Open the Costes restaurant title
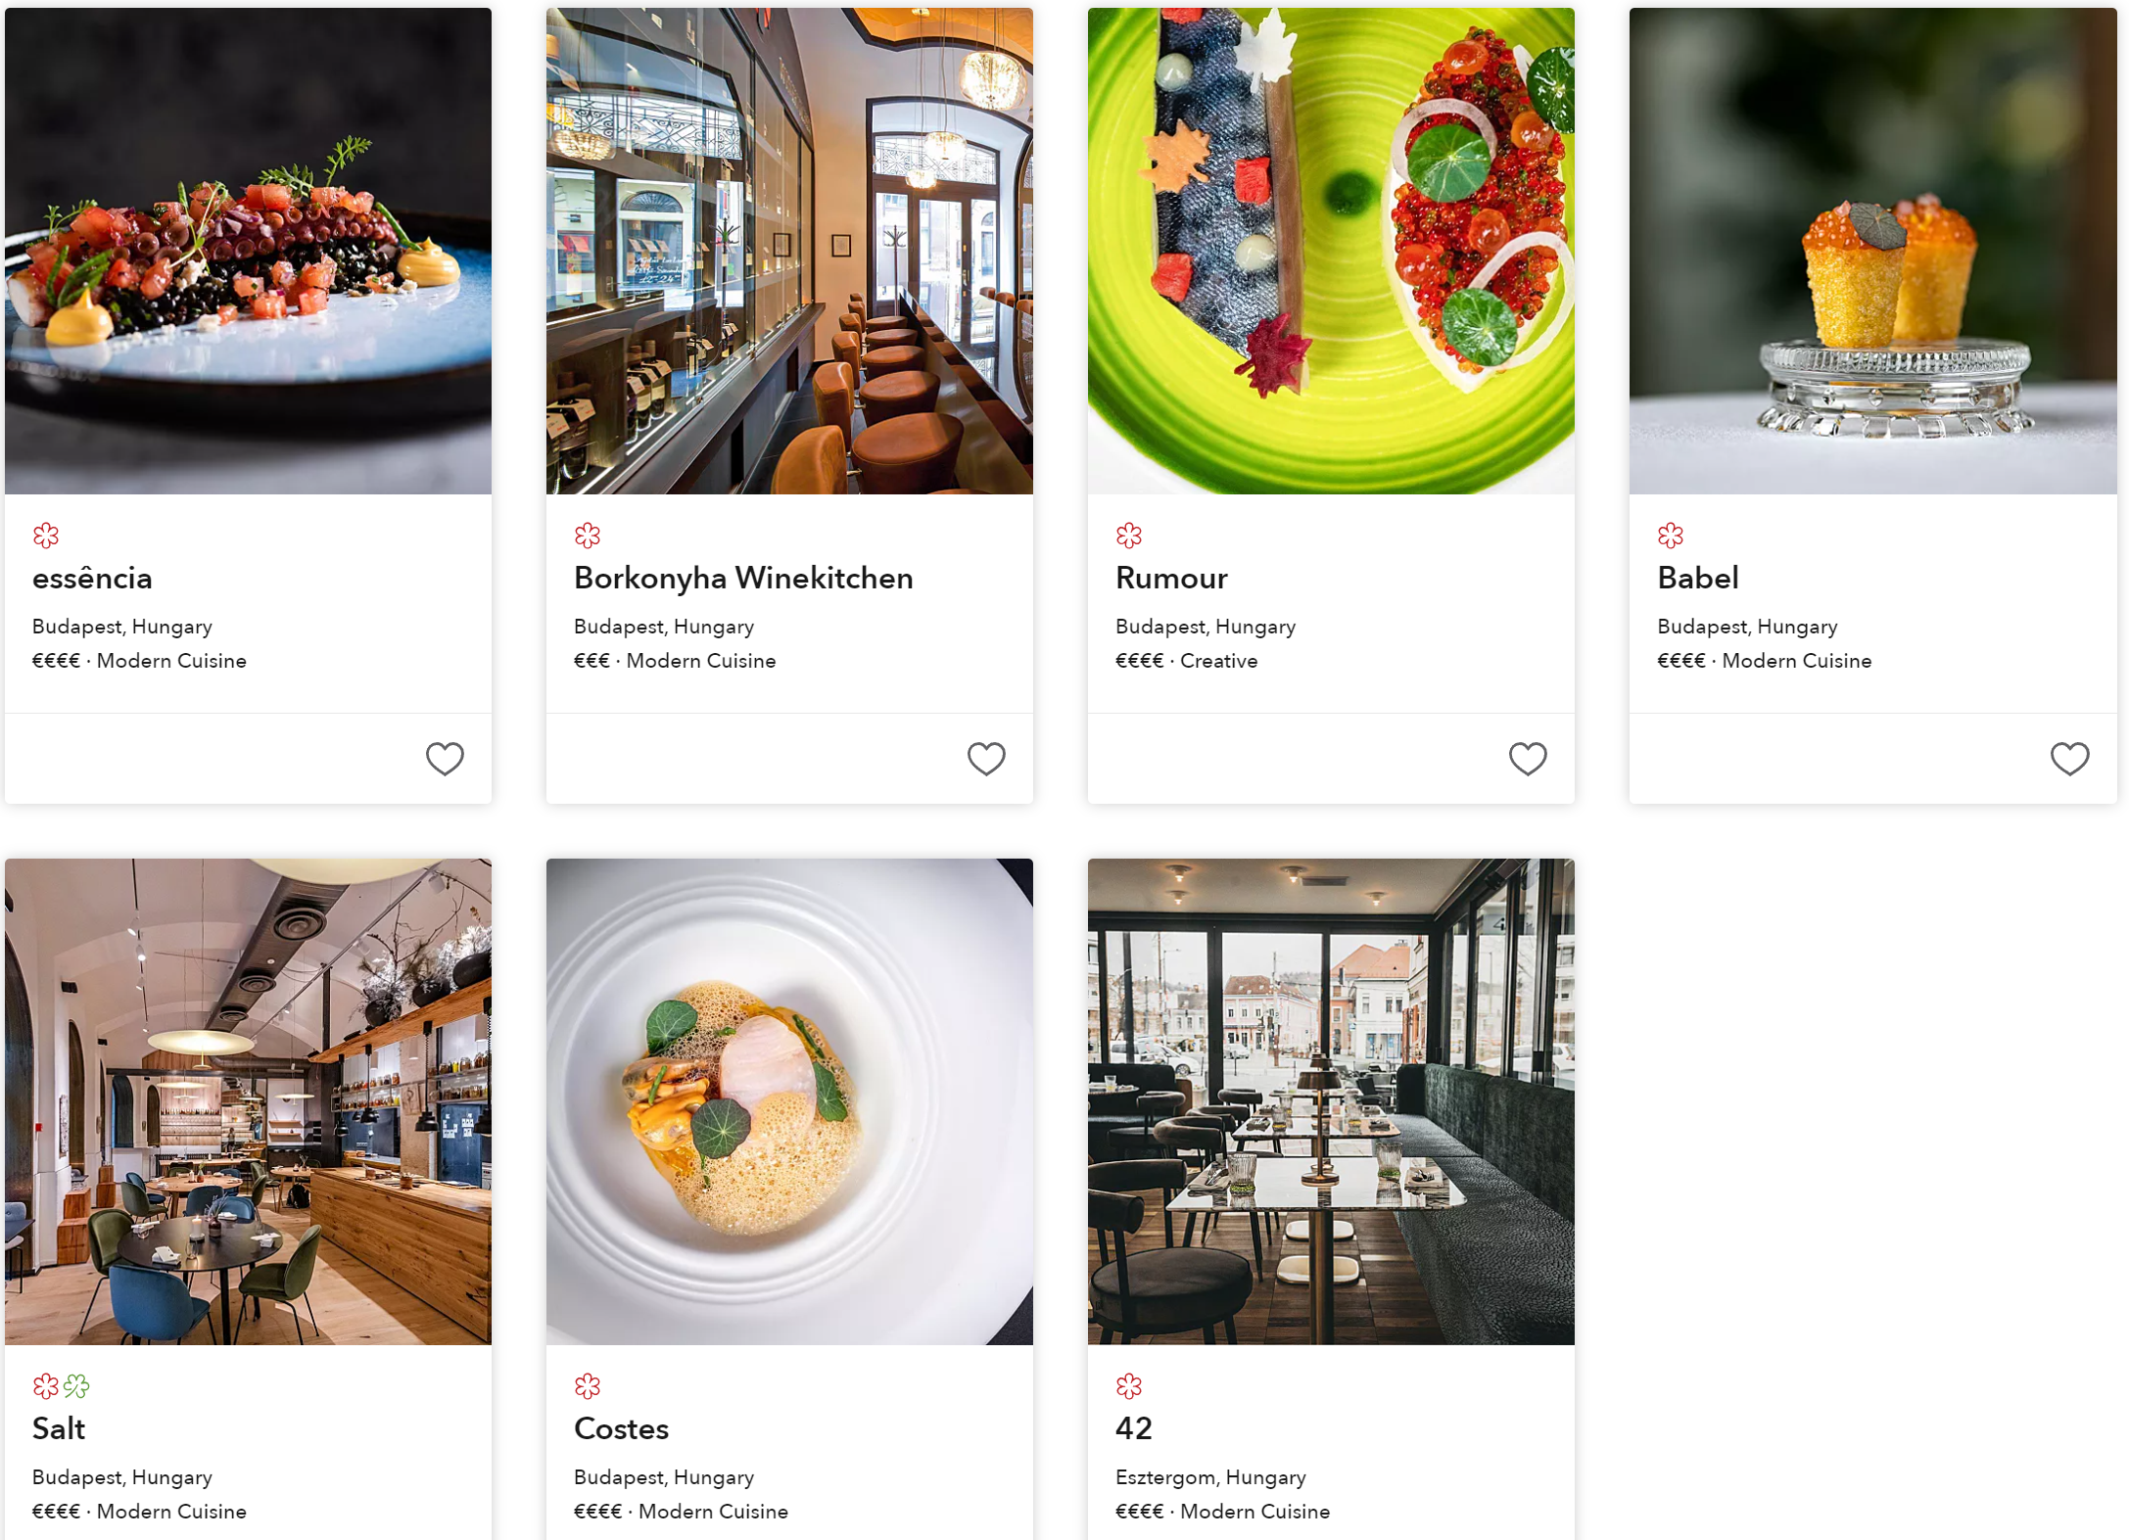 (622, 1429)
